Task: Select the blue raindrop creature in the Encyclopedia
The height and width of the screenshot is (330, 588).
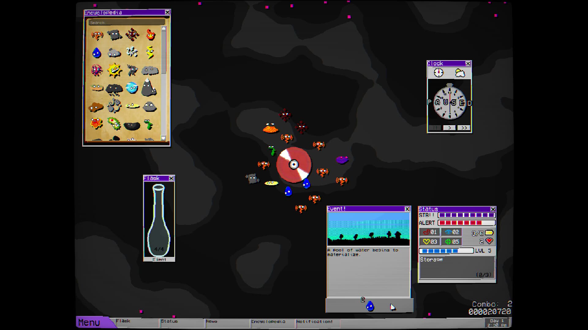Action: [x=96, y=52]
